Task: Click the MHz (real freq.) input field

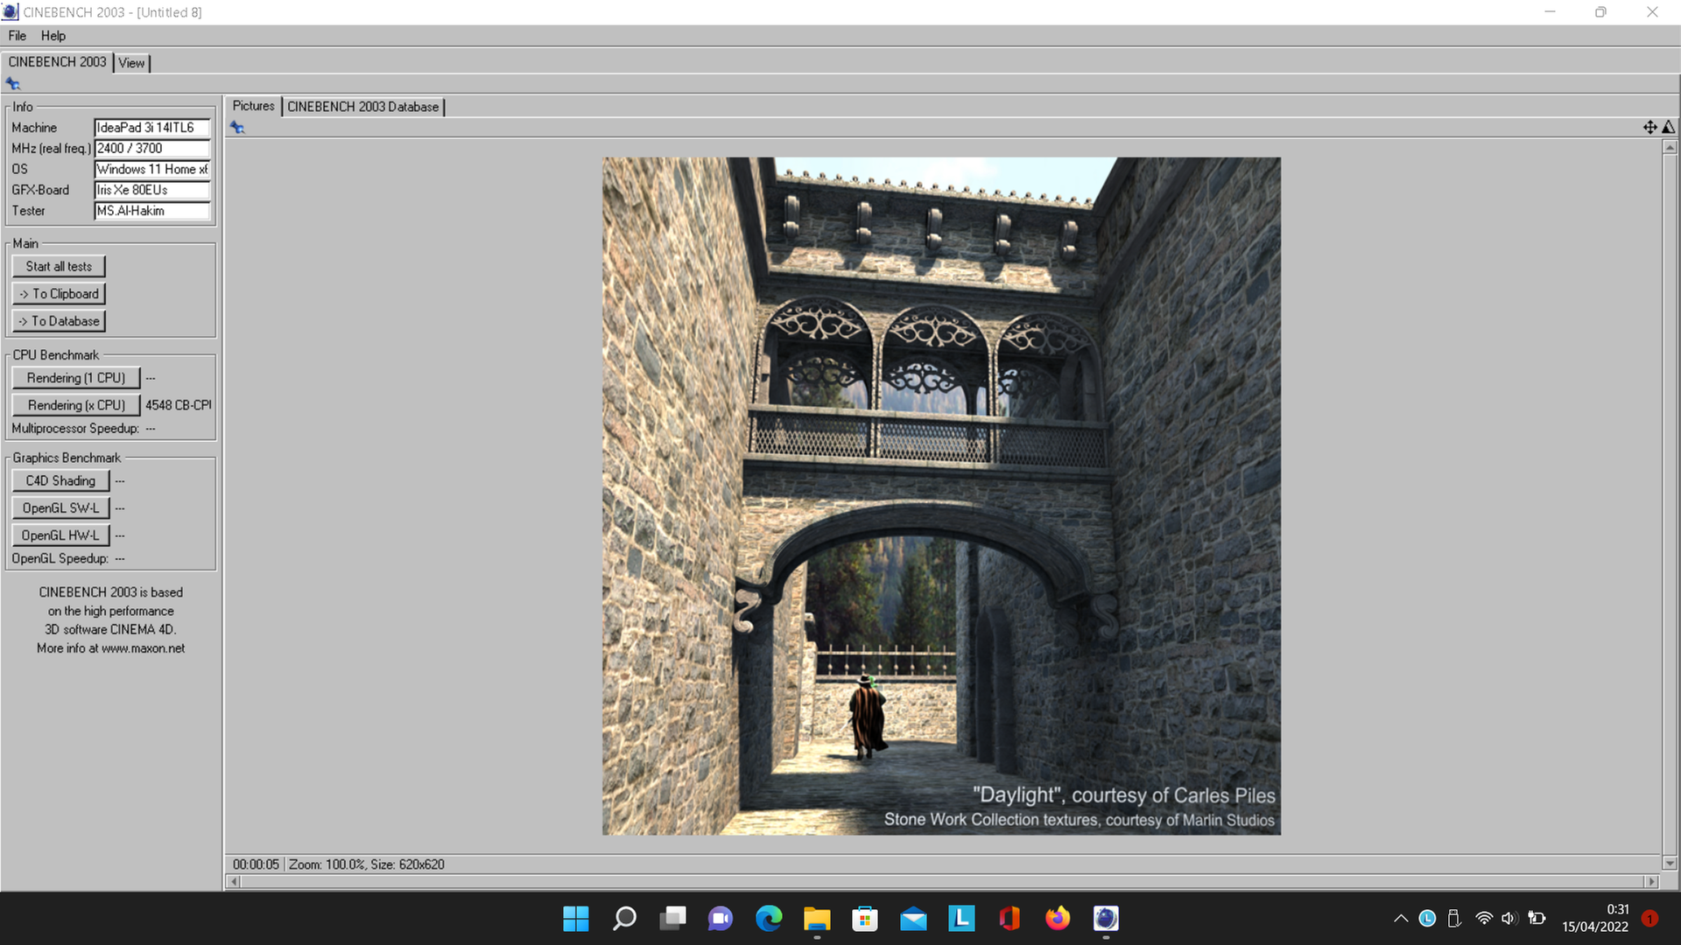Action: click(152, 149)
